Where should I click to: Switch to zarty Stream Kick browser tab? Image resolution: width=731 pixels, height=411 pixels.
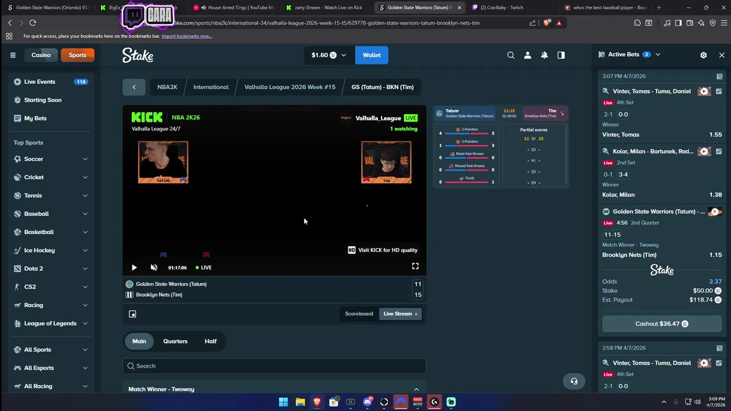(328, 7)
